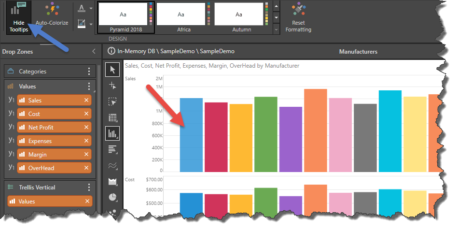
Task: Select the pointer arrow tool
Action: 112,70
